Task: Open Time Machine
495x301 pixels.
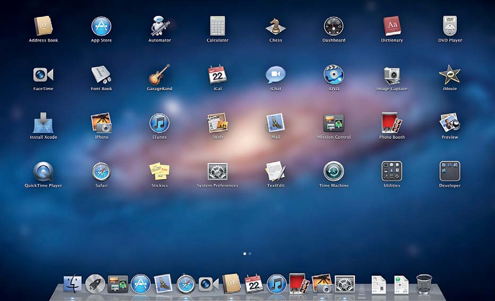Action: coord(334,172)
